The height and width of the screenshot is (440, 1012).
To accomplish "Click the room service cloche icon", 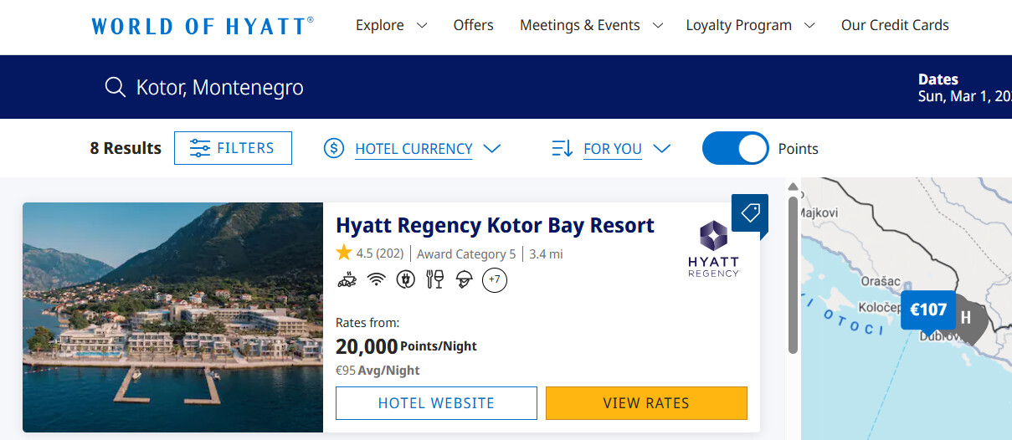I will tap(465, 280).
